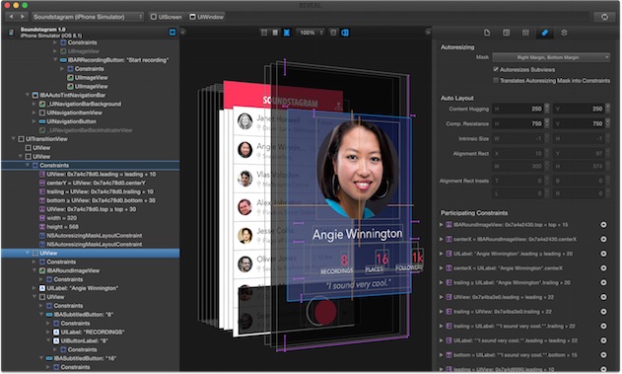Click arrow button for Angie Winnington leading constraint
The image size is (622, 374).
pos(603,254)
